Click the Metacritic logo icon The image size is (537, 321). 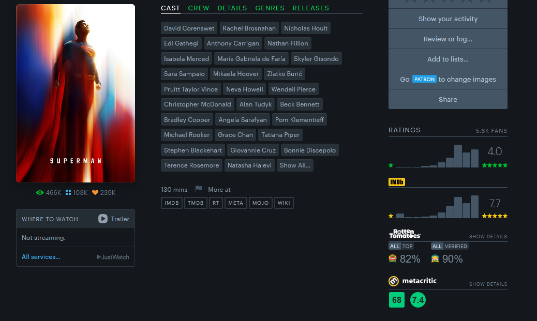394,281
